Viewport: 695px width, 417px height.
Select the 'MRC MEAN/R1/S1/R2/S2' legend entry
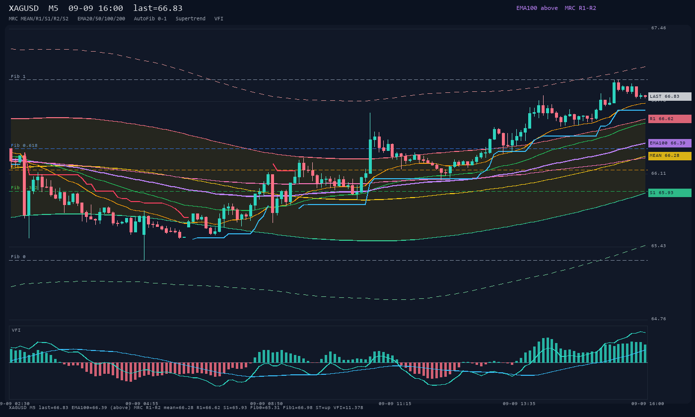point(39,19)
